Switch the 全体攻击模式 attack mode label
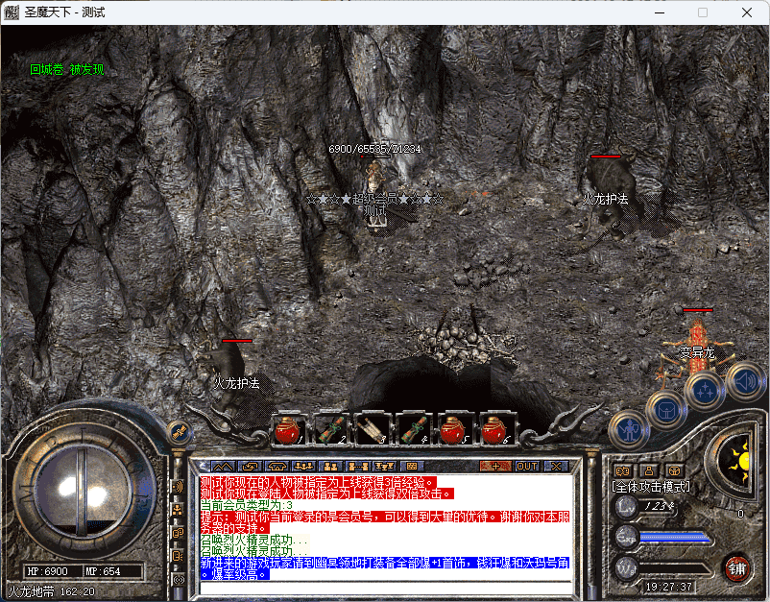770x602 pixels. click(x=651, y=487)
